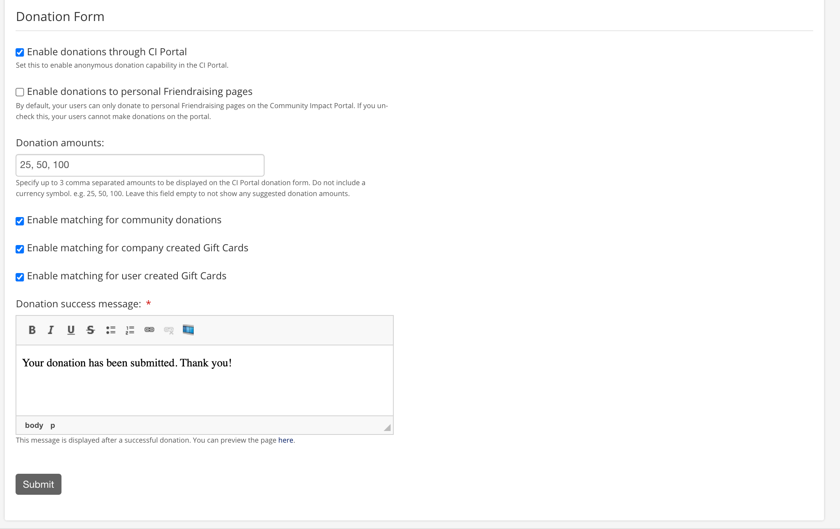Screen dimensions: 840x529
Task: Open the success page preview 'here' link
Action: coord(286,440)
